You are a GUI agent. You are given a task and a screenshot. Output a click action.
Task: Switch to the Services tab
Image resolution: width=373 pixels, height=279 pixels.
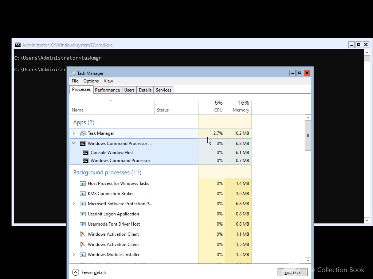164,90
